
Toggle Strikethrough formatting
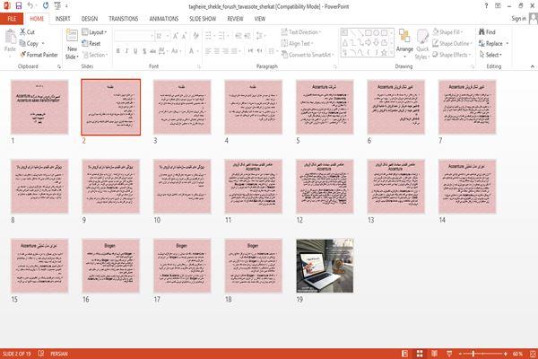click(x=152, y=51)
